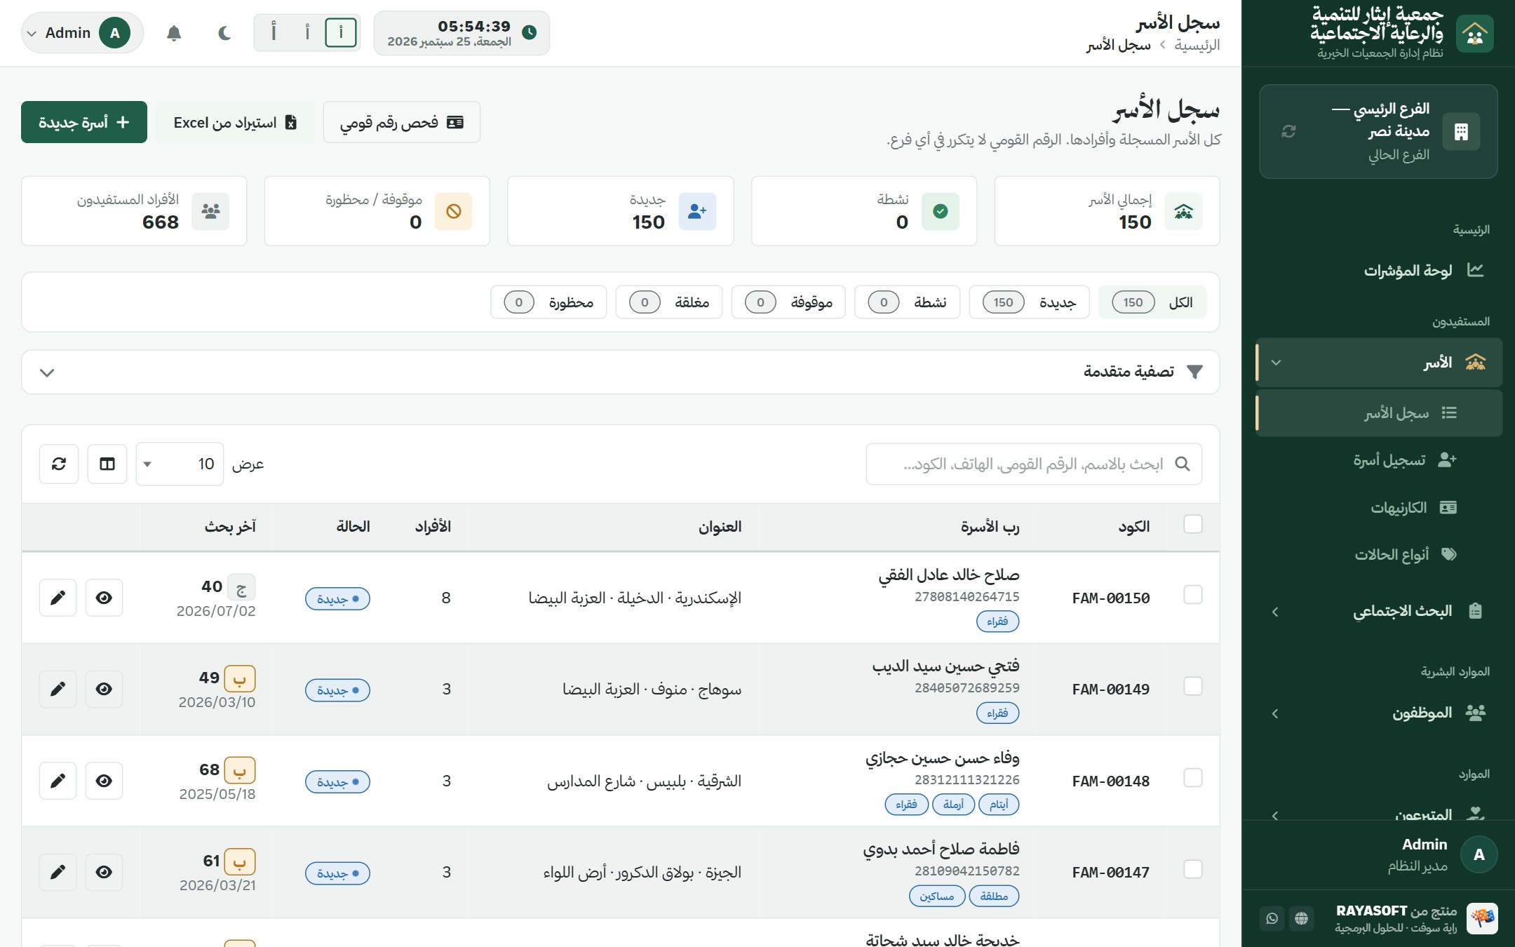Open the WhatsApp icon in footer
Viewport: 1515px width, 947px height.
(1272, 918)
